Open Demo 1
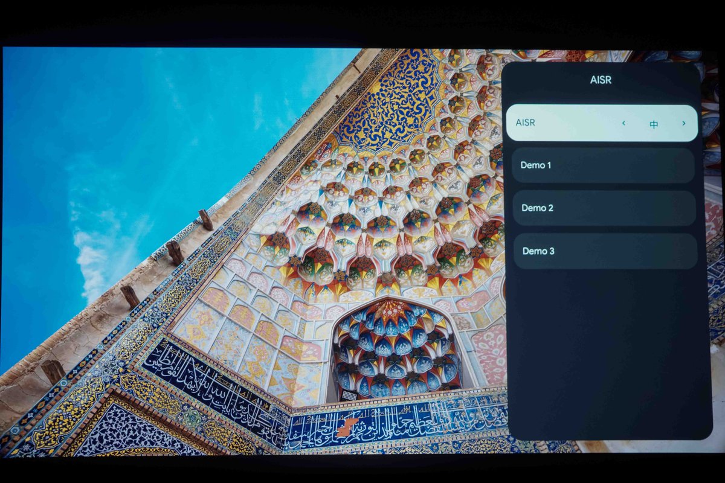This screenshot has height=483, width=725. 603,165
